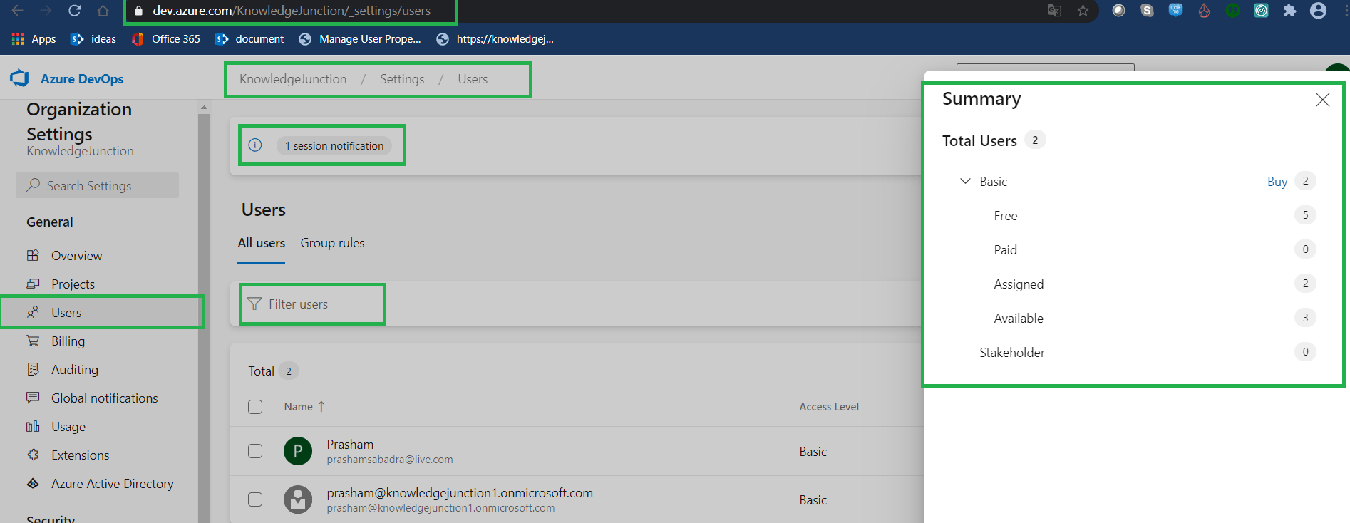Click the browser home icon
The width and height of the screenshot is (1350, 523).
(x=103, y=11)
